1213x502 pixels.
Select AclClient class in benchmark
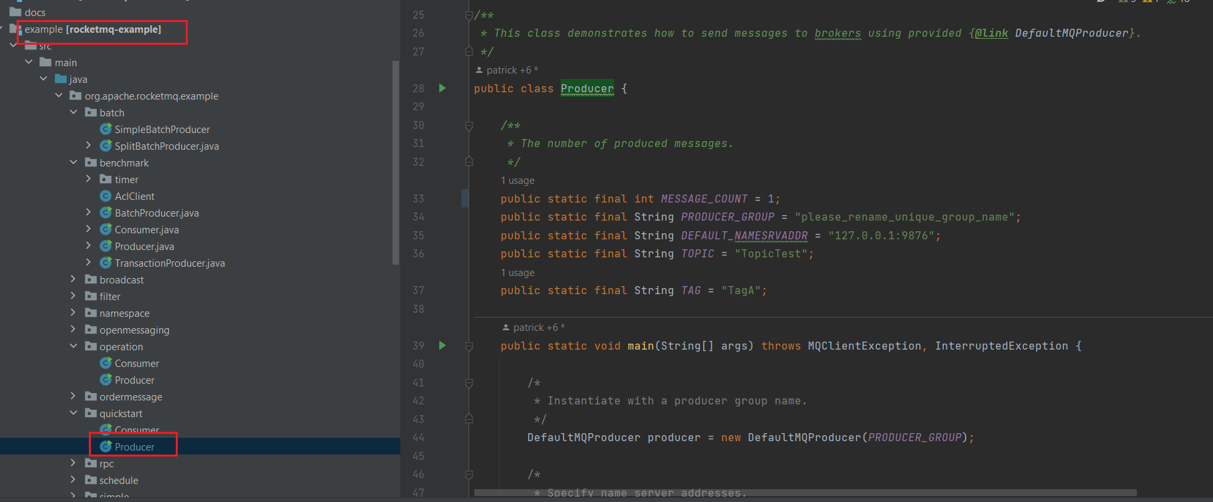134,197
